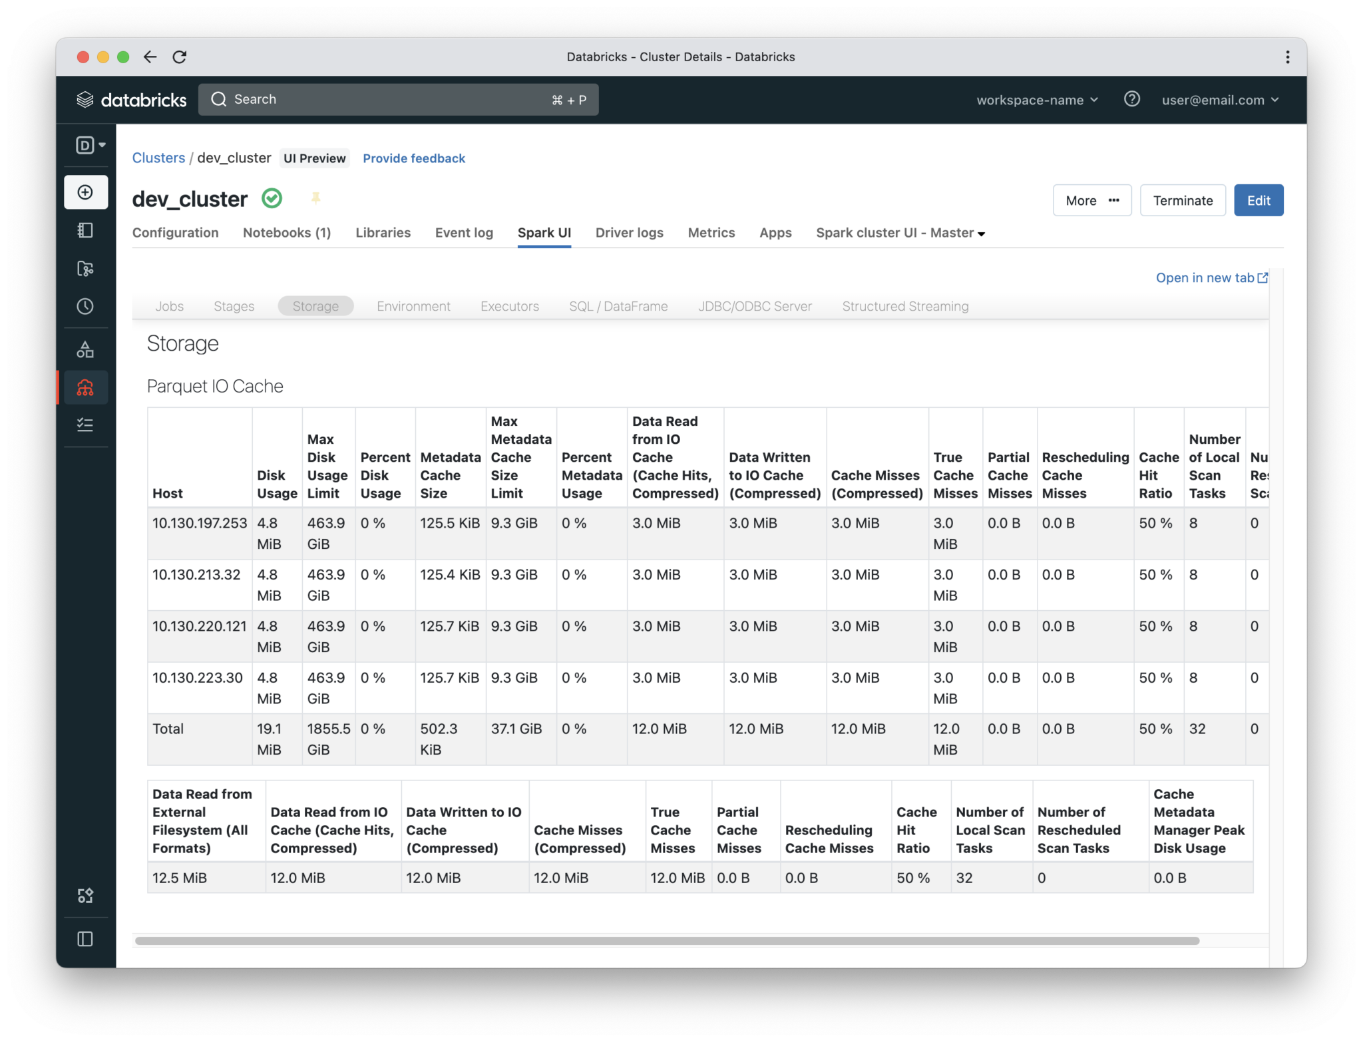The width and height of the screenshot is (1363, 1042).
Task: Open the Create new sidebar icon
Action: point(86,192)
